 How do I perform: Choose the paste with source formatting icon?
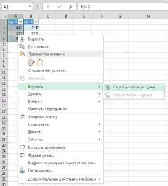click(x=31, y=62)
